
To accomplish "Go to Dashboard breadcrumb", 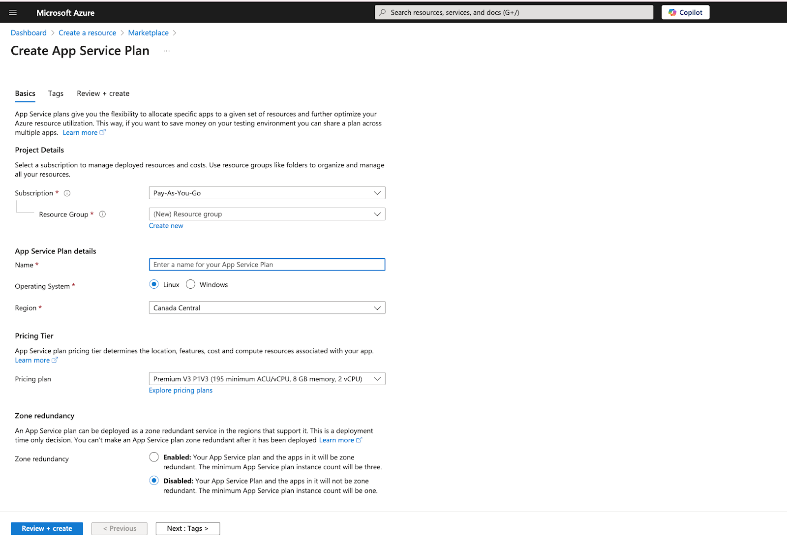I will pyautogui.click(x=29, y=33).
